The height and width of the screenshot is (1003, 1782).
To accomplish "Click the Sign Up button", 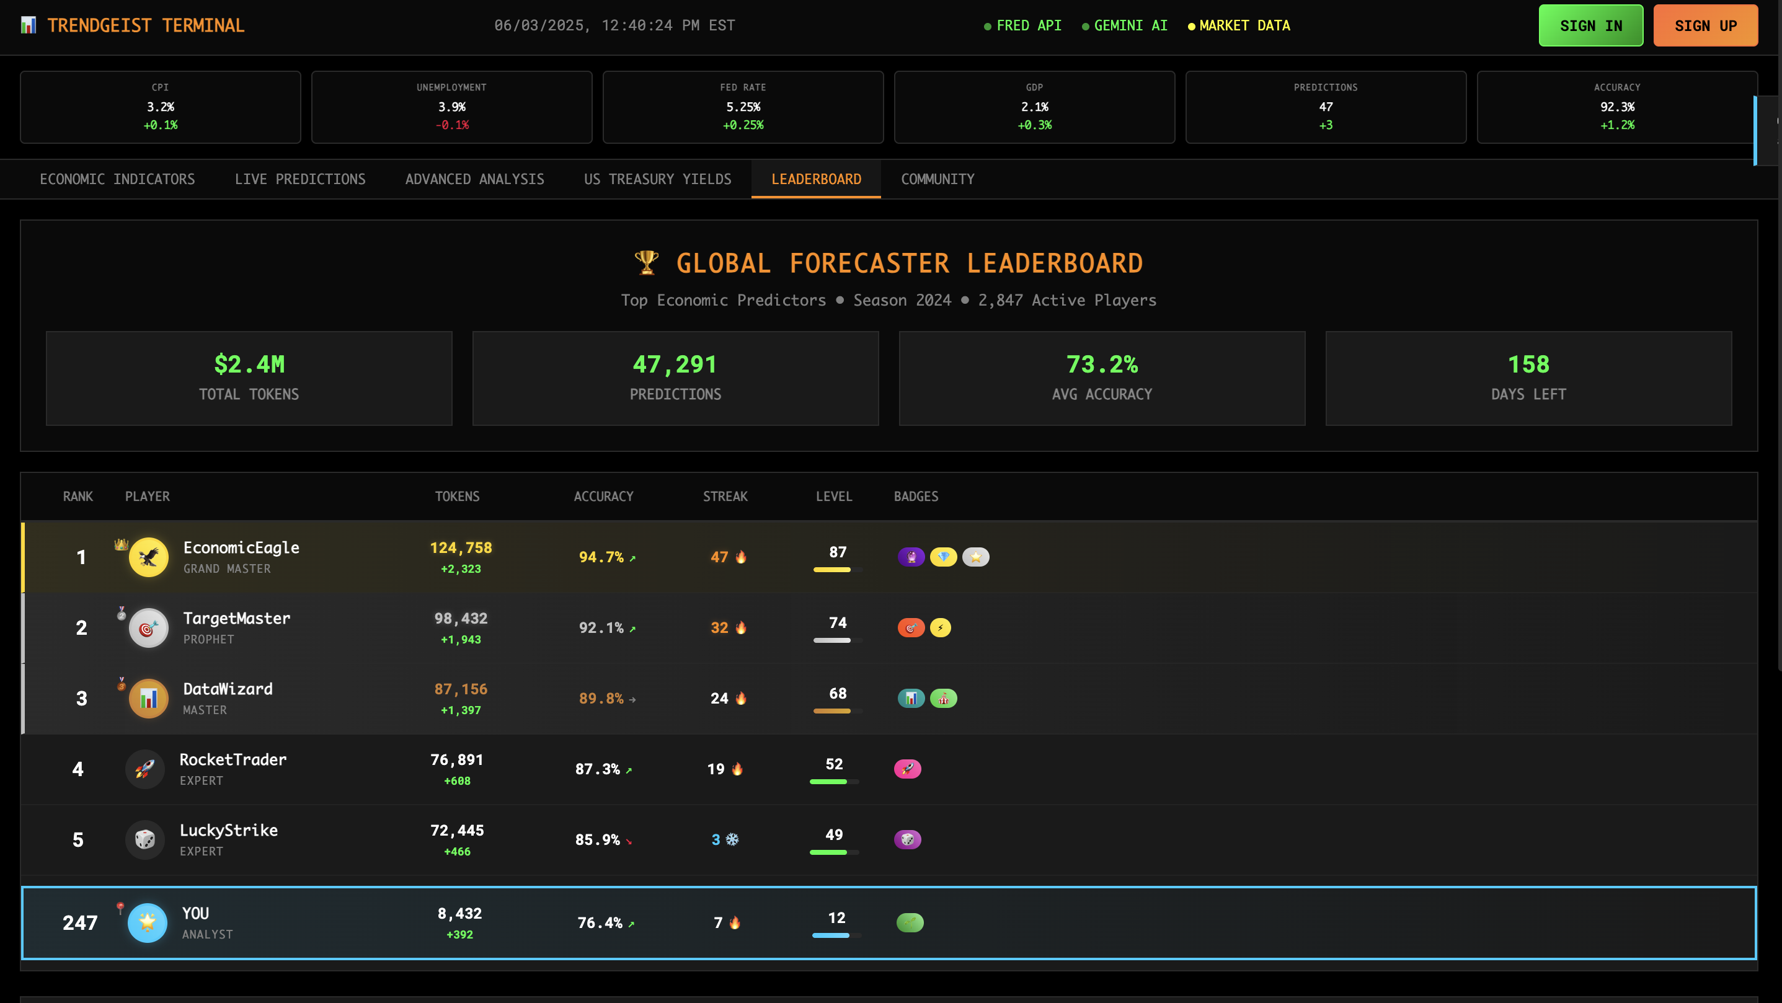I will click(x=1706, y=25).
